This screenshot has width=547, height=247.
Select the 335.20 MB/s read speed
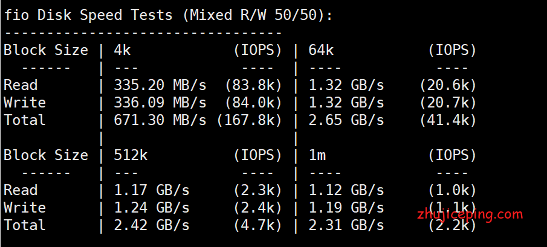click(x=160, y=85)
